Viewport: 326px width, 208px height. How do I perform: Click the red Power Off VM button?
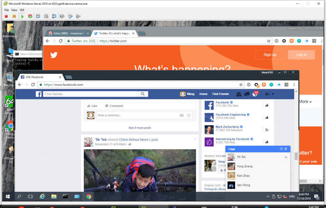6,16
